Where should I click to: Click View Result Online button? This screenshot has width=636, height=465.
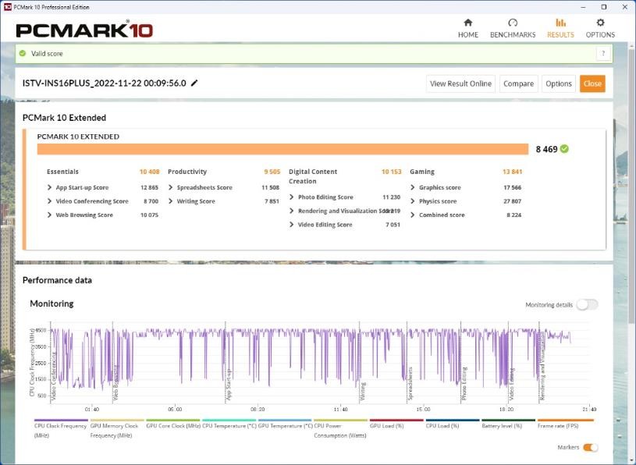pyautogui.click(x=460, y=83)
